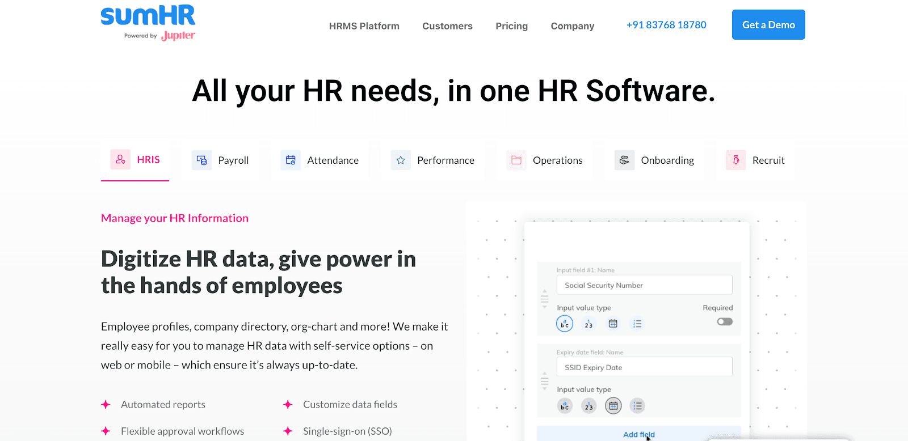The height and width of the screenshot is (441, 908).
Task: Switch to the Payroll tab
Action: [220, 160]
